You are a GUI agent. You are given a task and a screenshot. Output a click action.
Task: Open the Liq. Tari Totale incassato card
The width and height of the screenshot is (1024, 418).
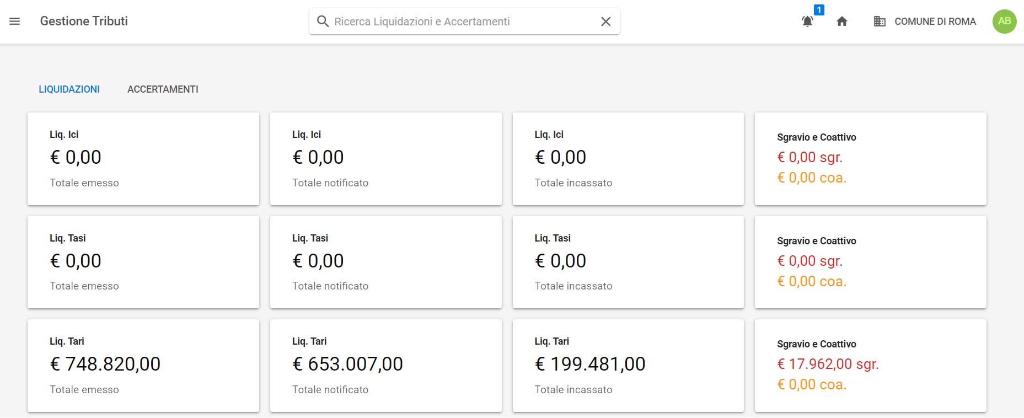[x=628, y=366]
